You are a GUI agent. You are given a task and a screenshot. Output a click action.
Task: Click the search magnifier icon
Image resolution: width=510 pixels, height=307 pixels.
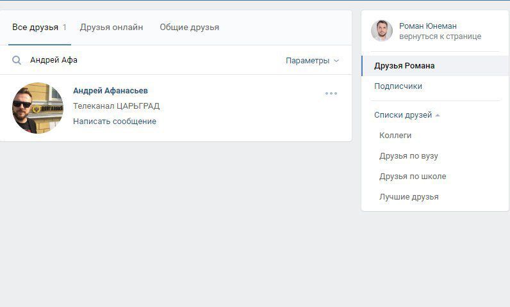[x=17, y=60]
